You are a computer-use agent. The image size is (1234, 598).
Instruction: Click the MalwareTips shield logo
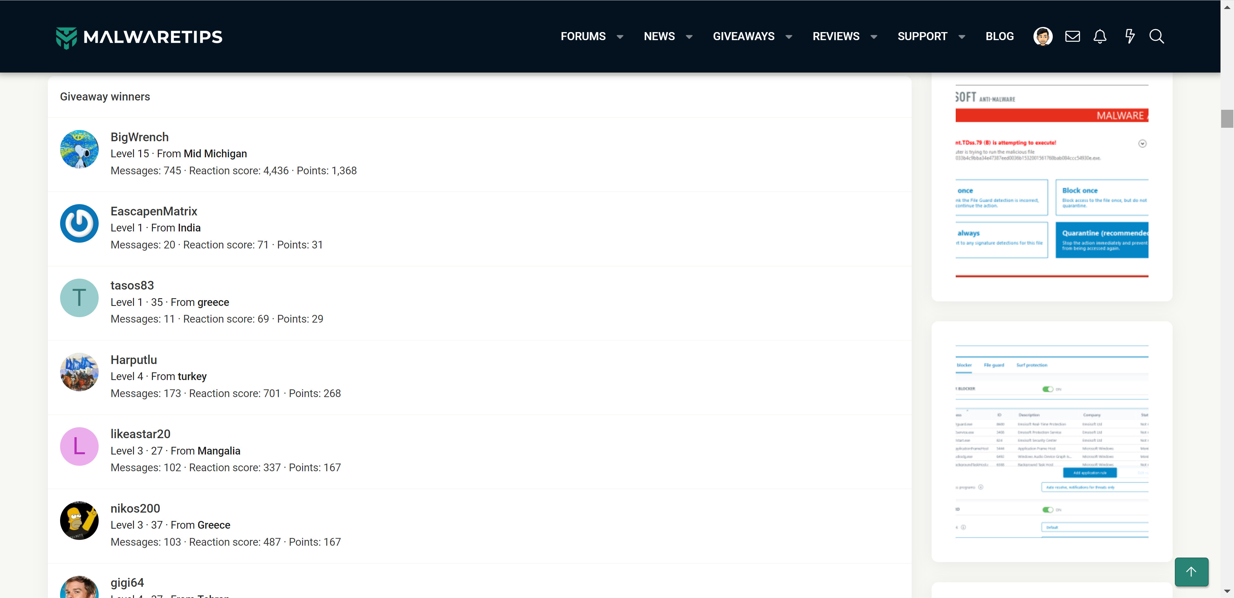(66, 37)
